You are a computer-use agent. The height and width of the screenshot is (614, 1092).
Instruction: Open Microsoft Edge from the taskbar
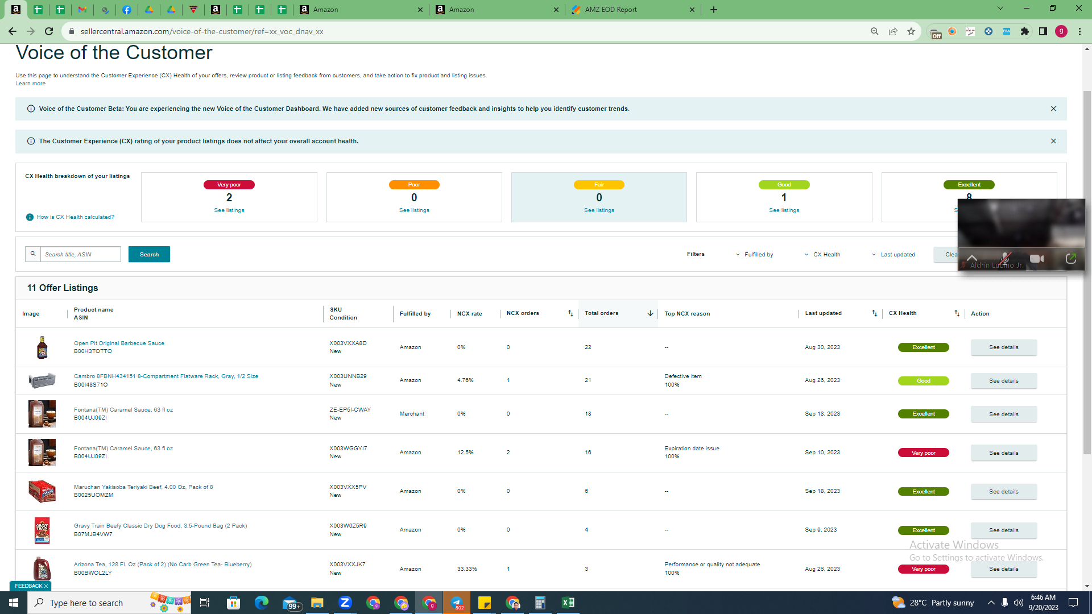(x=262, y=603)
